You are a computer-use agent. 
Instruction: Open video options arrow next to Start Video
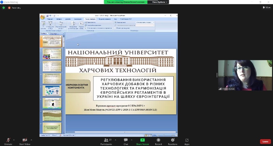tap(31, 140)
